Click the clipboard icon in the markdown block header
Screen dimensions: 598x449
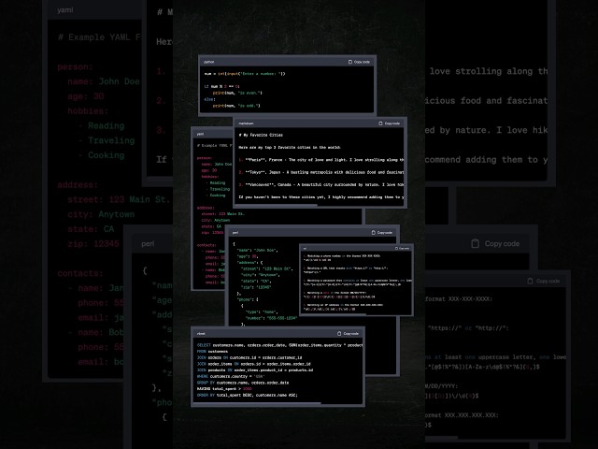tap(380, 123)
